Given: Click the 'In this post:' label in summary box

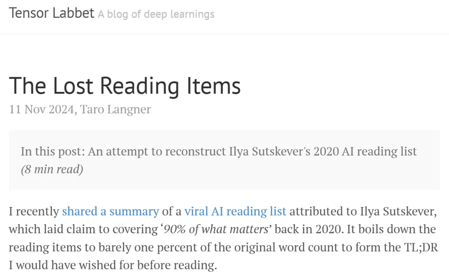Looking at the screenshot, I should click(53, 151).
